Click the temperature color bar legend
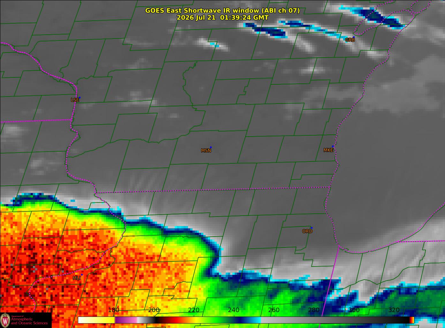Screen dimensions: 445x328 [x=246, y=320]
